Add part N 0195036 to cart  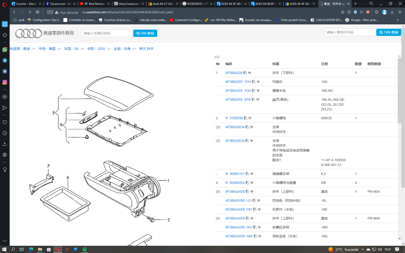click(250, 118)
